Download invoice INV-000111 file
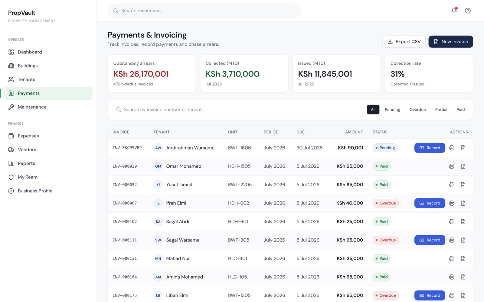Viewport: 484px width, 302px height. pyautogui.click(x=463, y=240)
